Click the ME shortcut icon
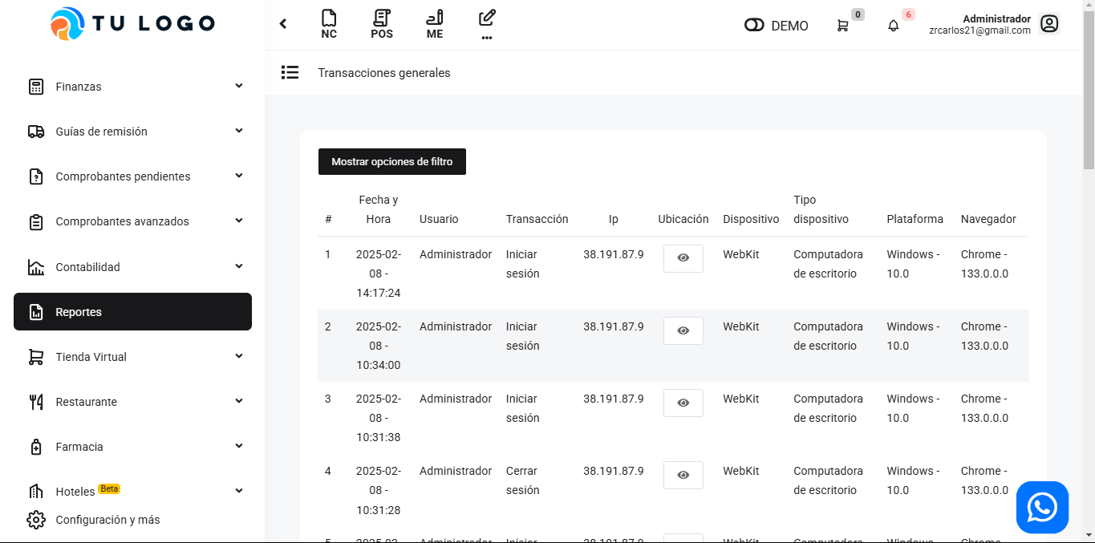1095x543 pixels. click(435, 24)
